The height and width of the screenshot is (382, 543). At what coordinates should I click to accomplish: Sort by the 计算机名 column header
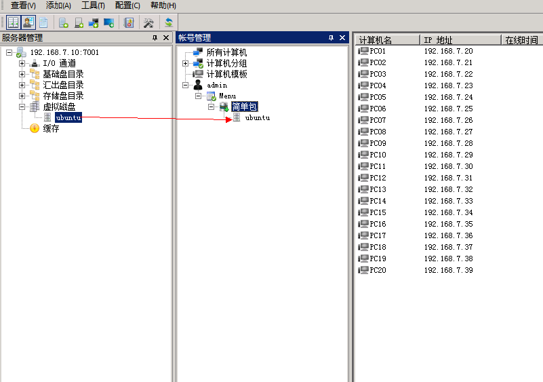tap(388, 40)
